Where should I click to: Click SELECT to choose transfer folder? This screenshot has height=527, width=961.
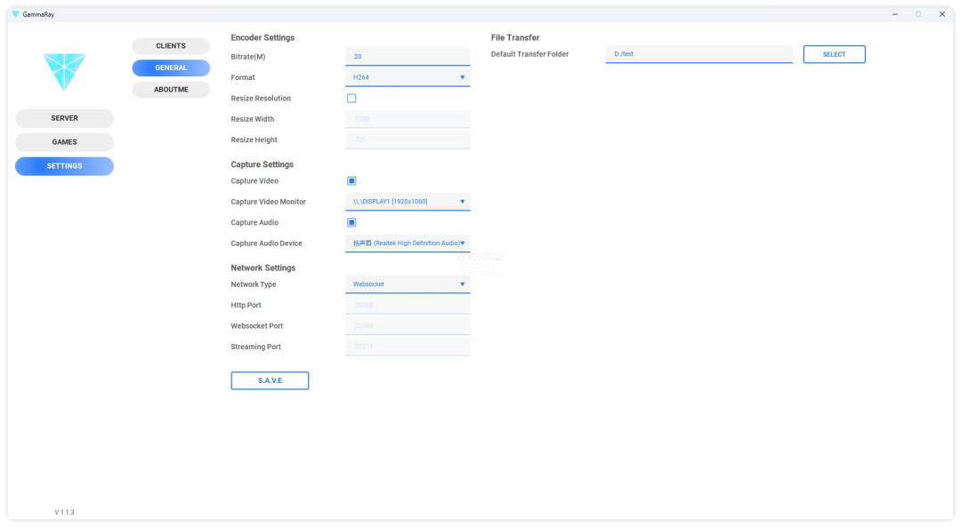[x=834, y=54]
